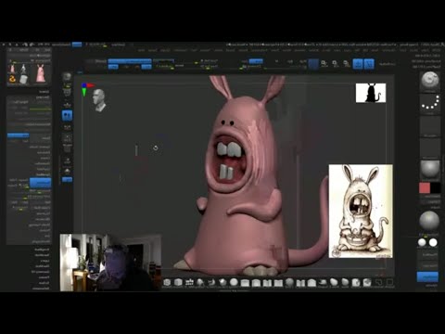Select the bar-chart shaped icon in bottom shelf
Screen dimensions: 445x334
click(189, 282)
